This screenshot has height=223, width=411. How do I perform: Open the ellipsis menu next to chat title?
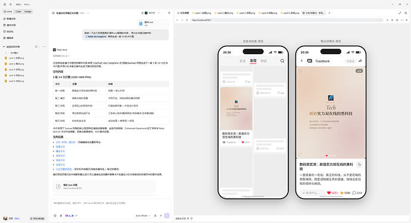[x=88, y=13]
